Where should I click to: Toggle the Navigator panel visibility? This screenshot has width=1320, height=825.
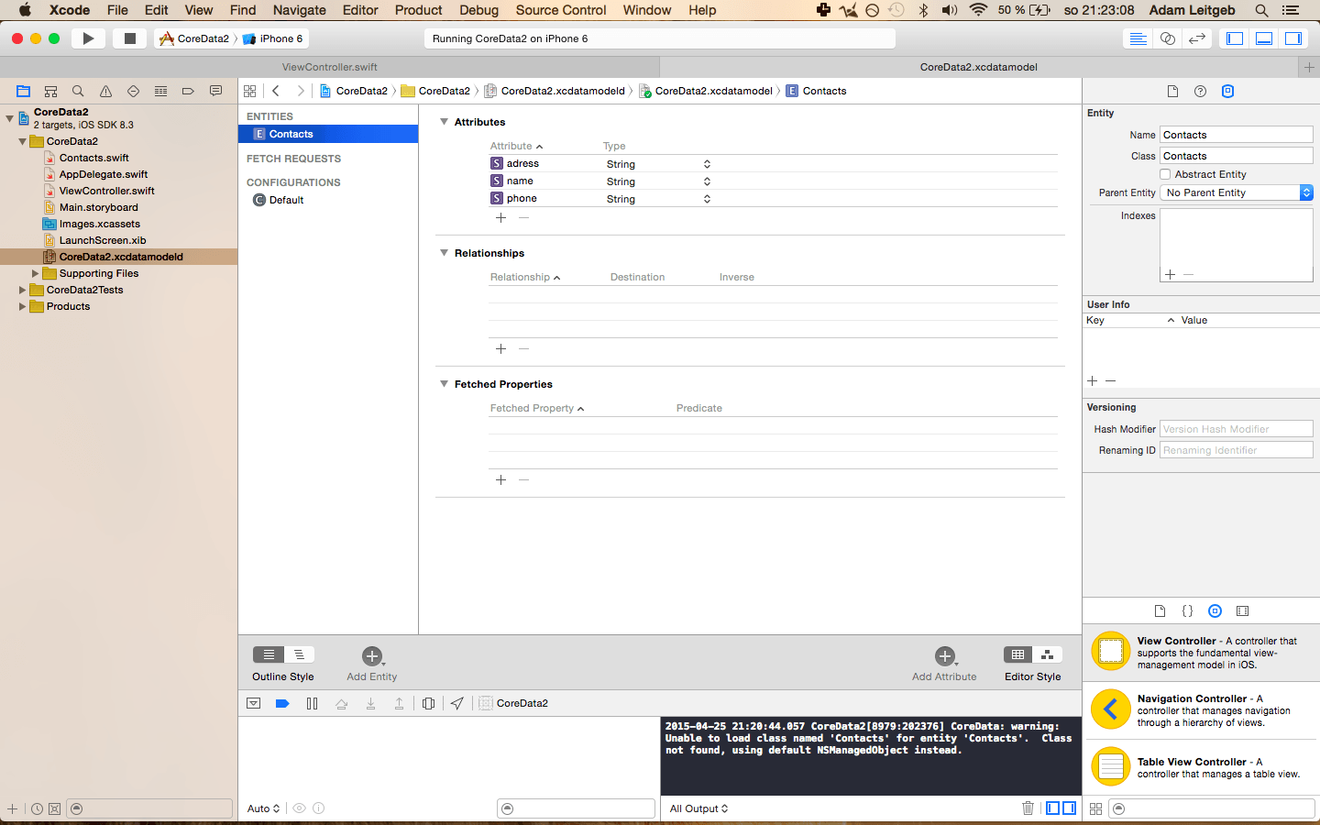pos(1235,38)
